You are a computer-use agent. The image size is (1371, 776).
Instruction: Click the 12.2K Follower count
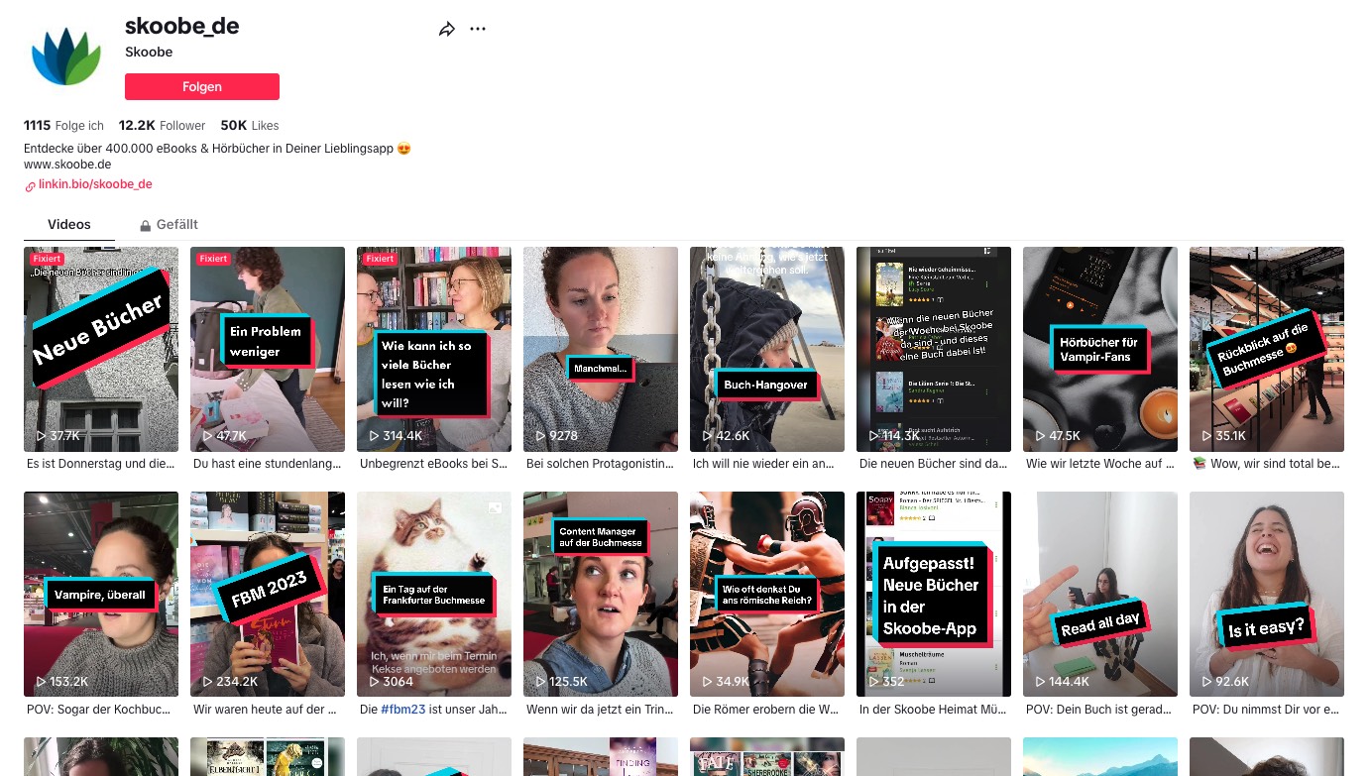coord(162,126)
